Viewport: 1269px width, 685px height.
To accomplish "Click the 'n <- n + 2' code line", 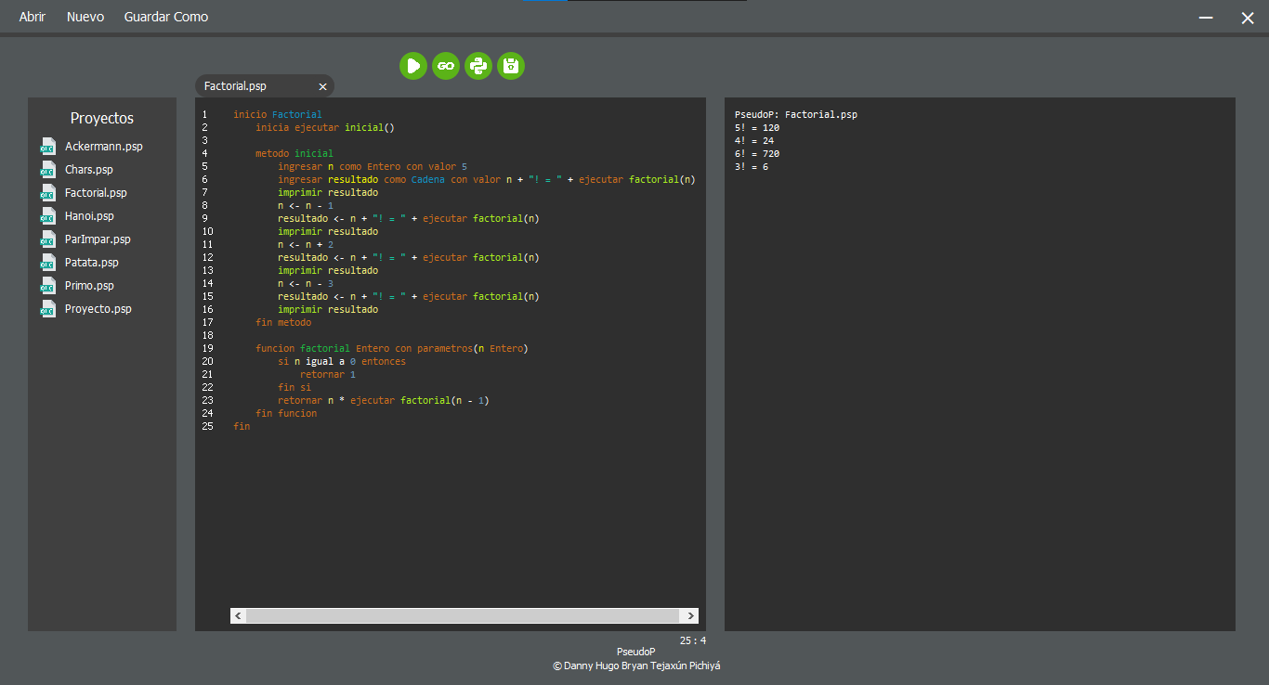I will click(305, 244).
